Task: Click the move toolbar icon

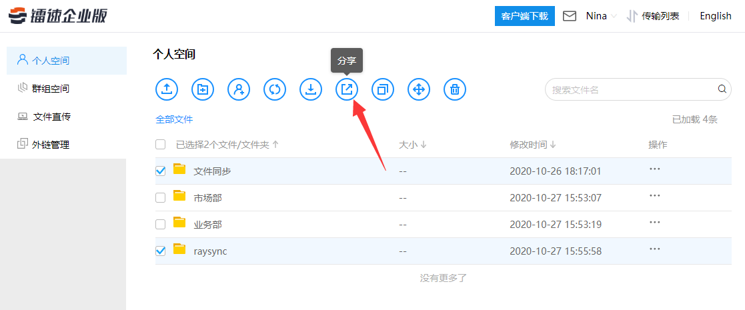Action: pyautogui.click(x=419, y=89)
